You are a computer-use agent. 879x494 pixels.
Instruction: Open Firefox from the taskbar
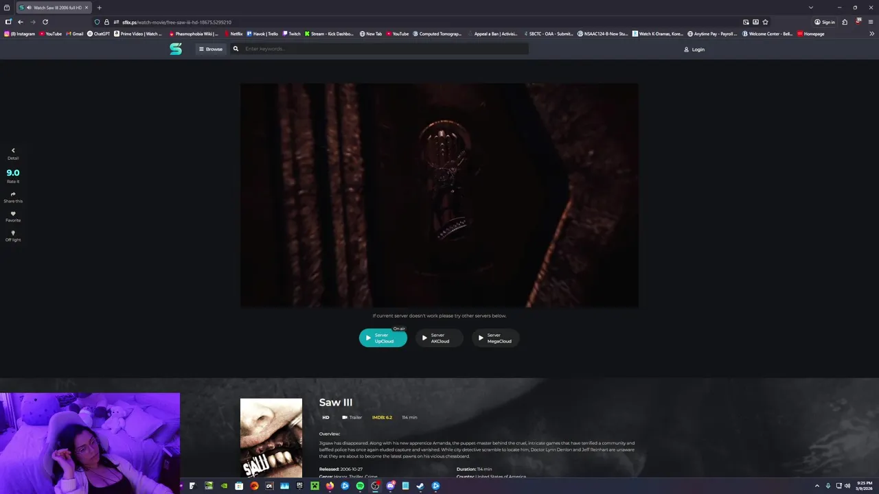(x=330, y=486)
